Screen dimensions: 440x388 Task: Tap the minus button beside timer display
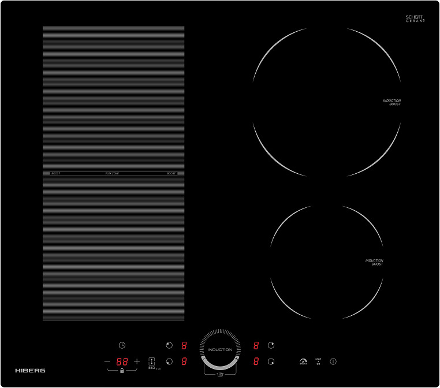click(x=107, y=361)
